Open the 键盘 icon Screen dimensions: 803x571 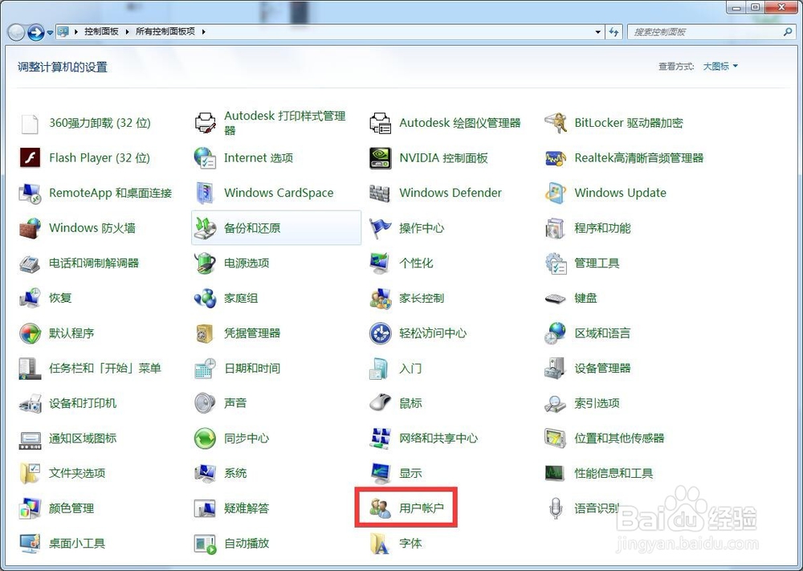click(555, 298)
